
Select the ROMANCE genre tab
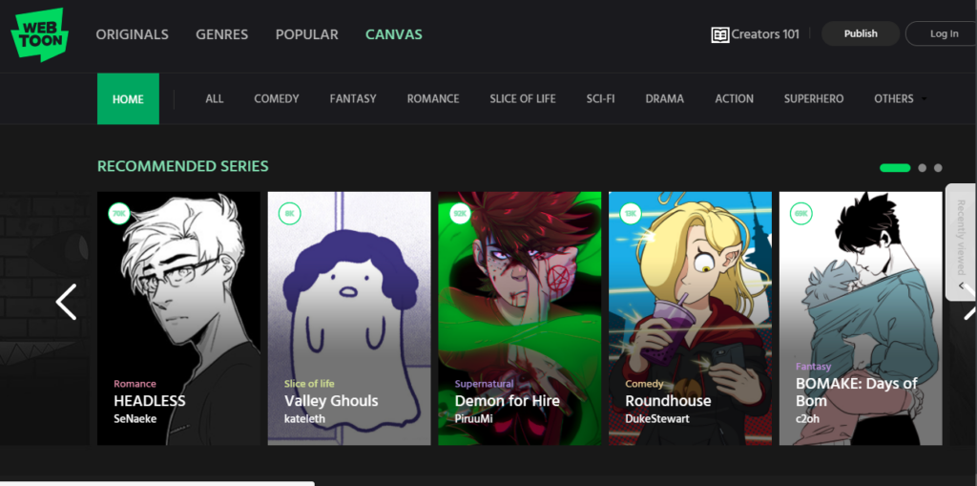click(x=433, y=98)
